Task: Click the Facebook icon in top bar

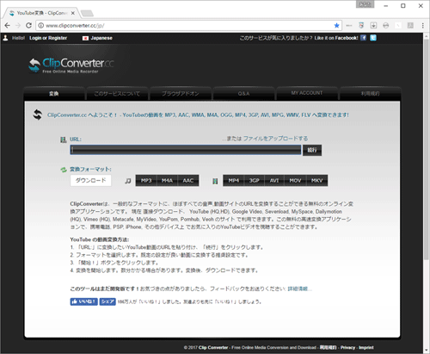Action: point(363,38)
